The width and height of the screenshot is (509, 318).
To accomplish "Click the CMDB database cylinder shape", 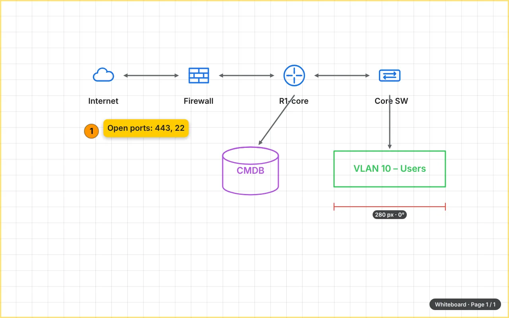I will [x=251, y=171].
